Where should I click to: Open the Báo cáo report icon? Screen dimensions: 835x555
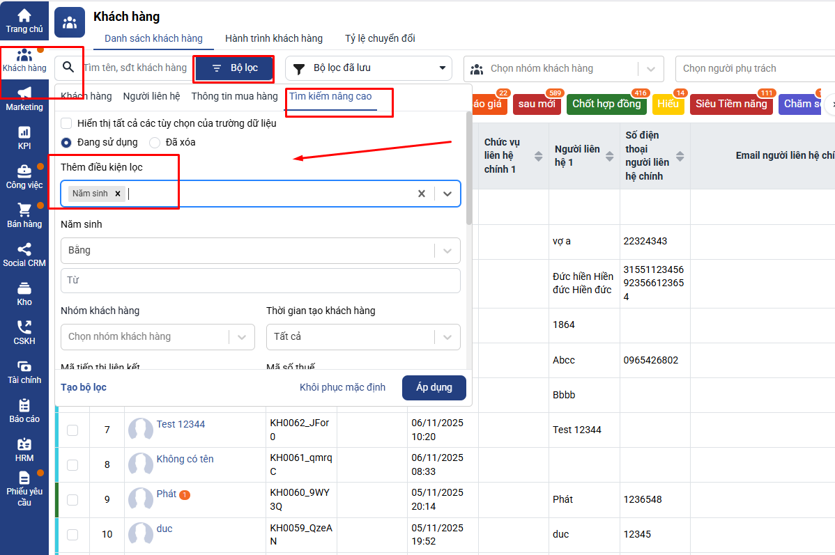[24, 406]
